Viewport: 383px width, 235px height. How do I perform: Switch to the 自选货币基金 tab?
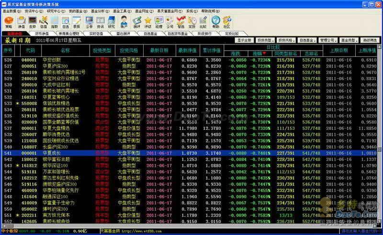(x=178, y=33)
